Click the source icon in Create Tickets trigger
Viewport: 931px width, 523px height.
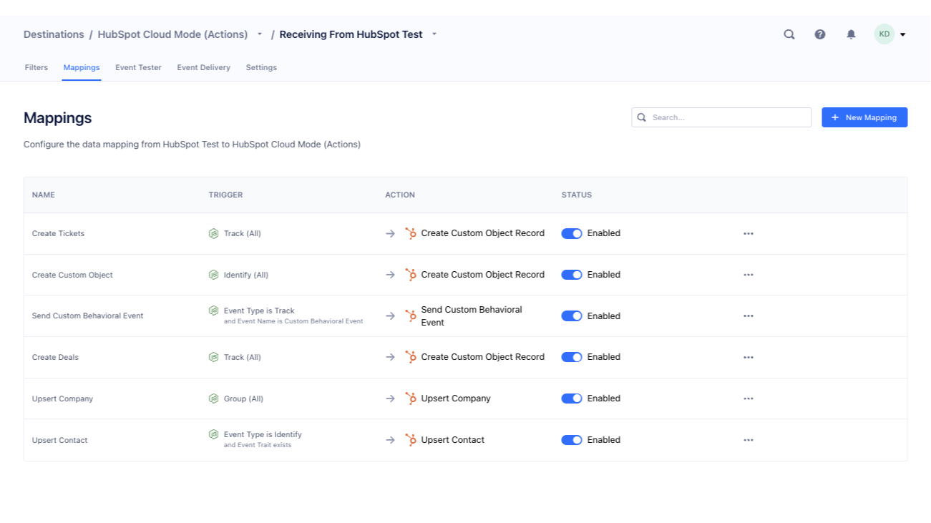(x=213, y=233)
